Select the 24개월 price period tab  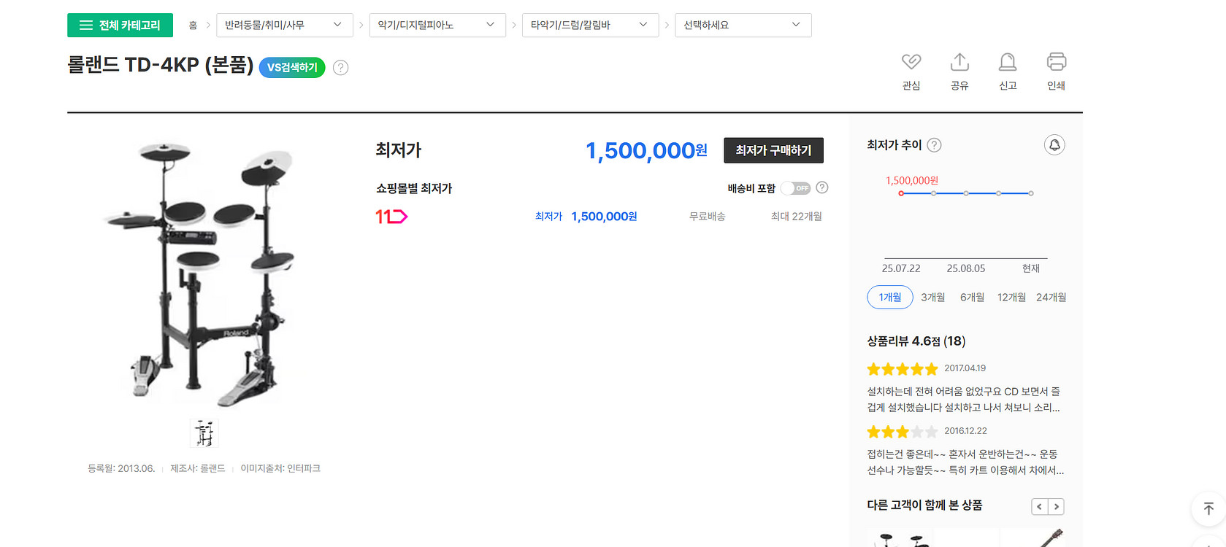coord(1051,298)
